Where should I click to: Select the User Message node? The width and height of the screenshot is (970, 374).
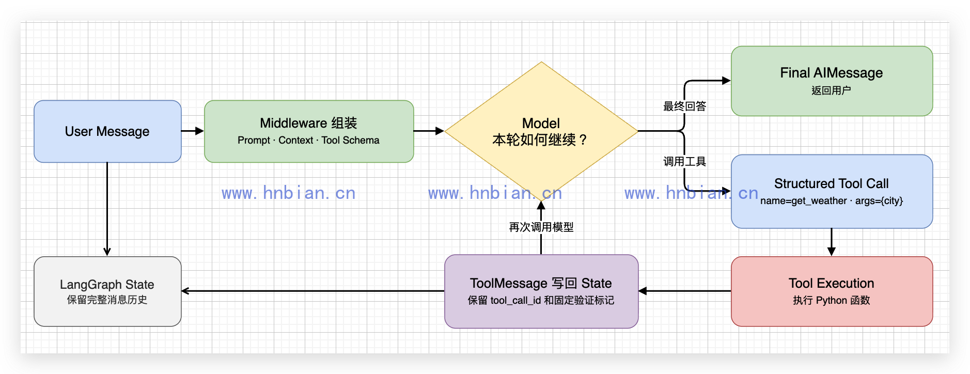(x=107, y=131)
